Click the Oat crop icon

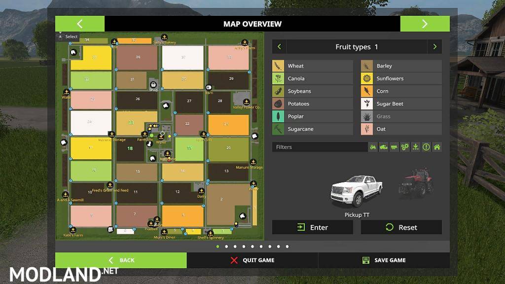[x=367, y=129]
